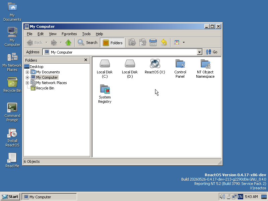Image resolution: width=268 pixels, height=201 pixels.
Task: Toggle the Folders pane button
Action: 112,43
